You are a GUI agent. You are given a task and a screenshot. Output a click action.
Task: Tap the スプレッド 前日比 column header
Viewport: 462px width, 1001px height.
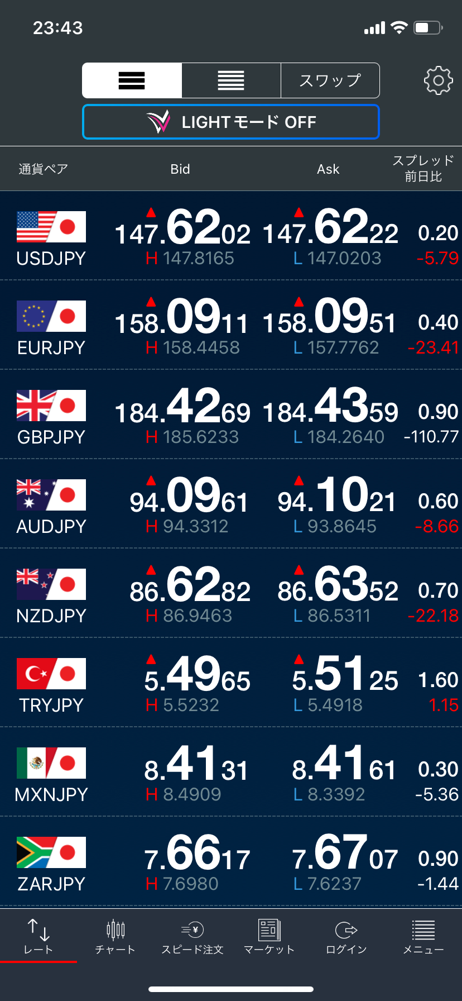pos(423,169)
